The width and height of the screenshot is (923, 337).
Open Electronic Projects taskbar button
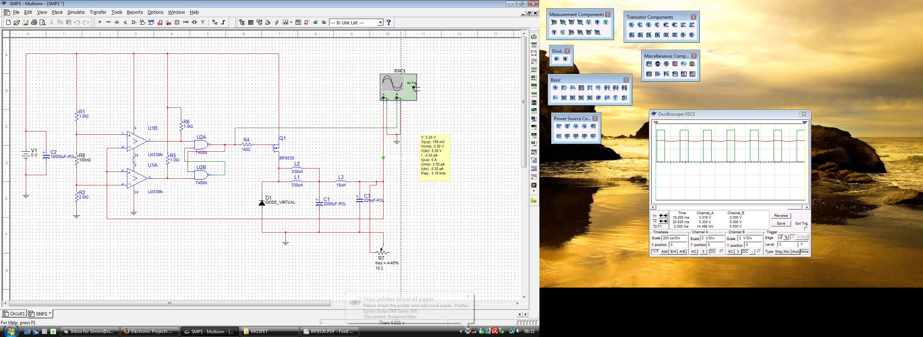pyautogui.click(x=149, y=331)
